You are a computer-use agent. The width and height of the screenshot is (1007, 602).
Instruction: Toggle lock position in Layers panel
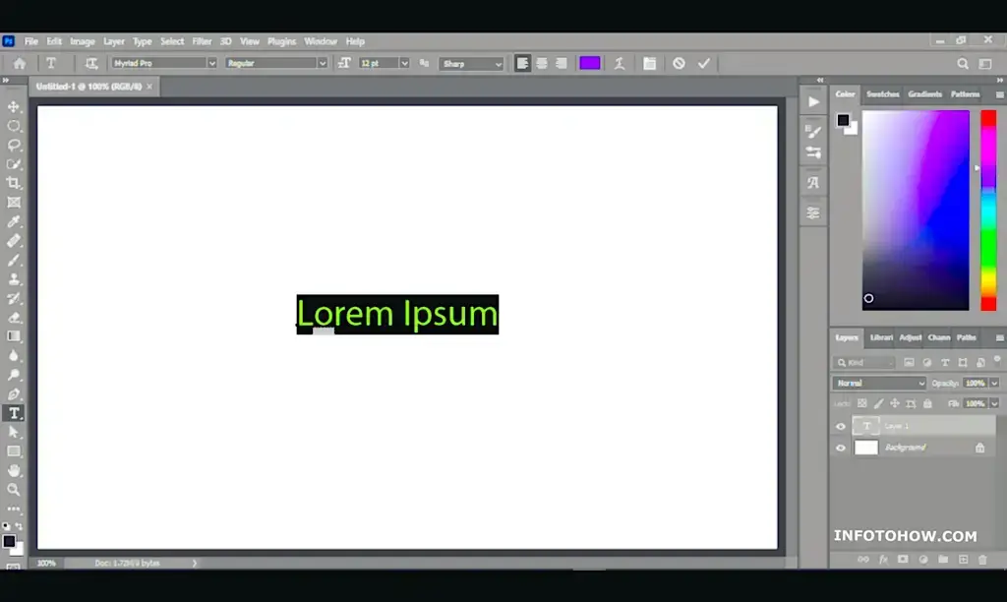pyautogui.click(x=895, y=403)
